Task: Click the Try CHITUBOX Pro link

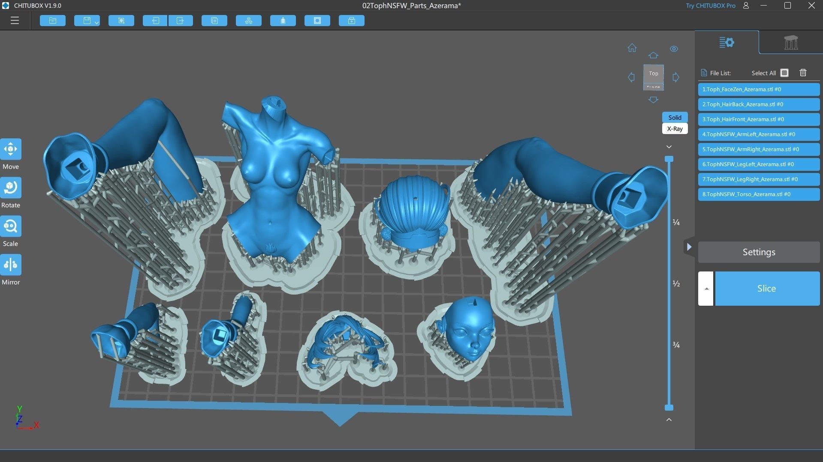Action: pos(710,6)
